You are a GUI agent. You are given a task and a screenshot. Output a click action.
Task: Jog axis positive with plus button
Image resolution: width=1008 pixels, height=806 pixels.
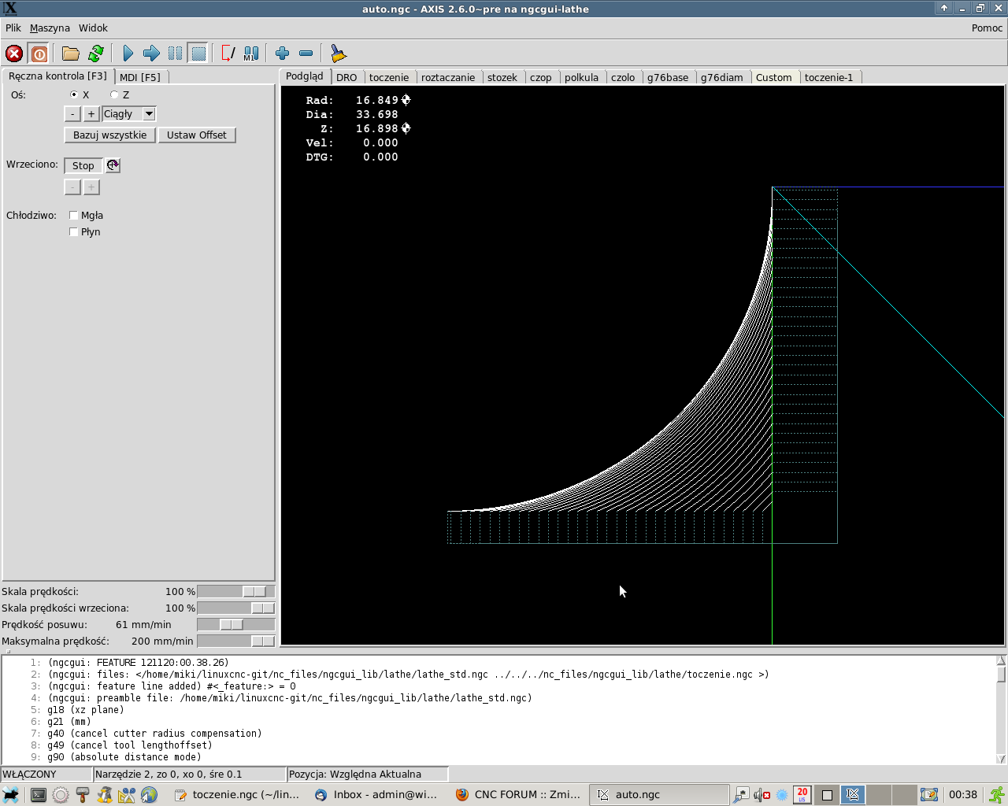[91, 114]
